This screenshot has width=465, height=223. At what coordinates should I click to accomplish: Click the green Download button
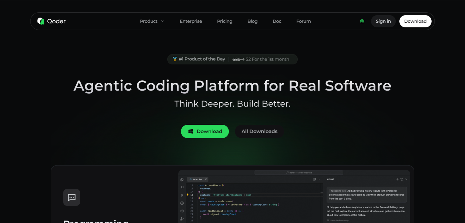205,131
